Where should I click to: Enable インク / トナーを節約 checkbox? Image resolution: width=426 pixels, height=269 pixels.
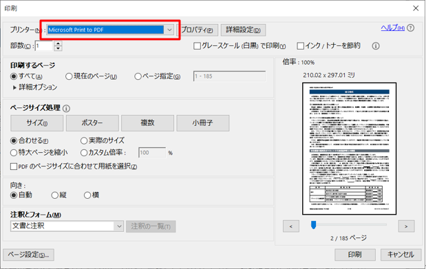click(300, 46)
